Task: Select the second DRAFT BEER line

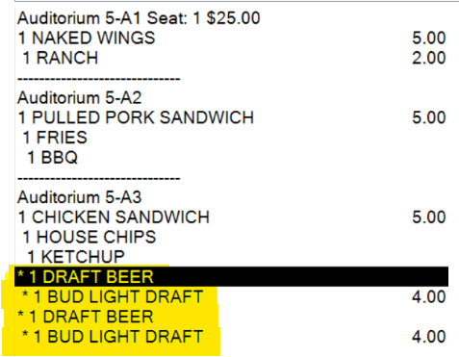Action: click(86, 317)
